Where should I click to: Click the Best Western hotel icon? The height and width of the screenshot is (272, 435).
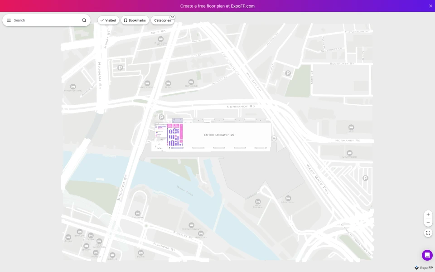pyautogui.click(x=99, y=241)
